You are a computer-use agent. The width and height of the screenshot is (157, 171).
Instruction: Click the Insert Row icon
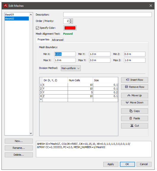click(128, 80)
